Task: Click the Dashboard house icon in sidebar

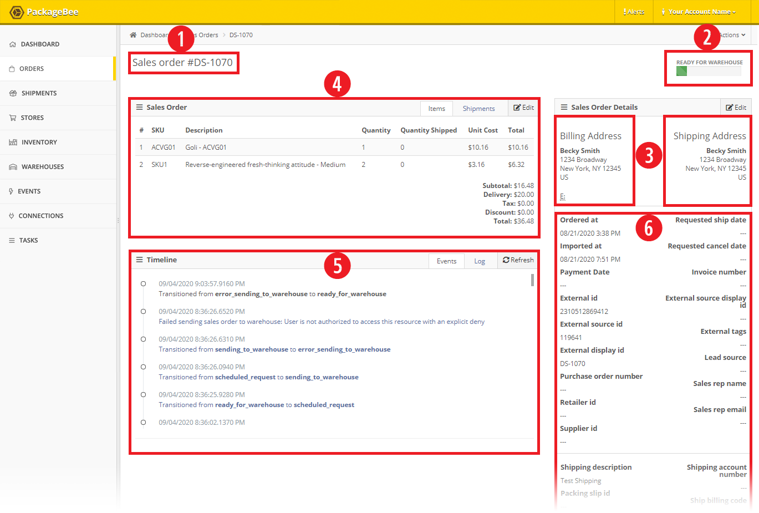Action: 13,44
